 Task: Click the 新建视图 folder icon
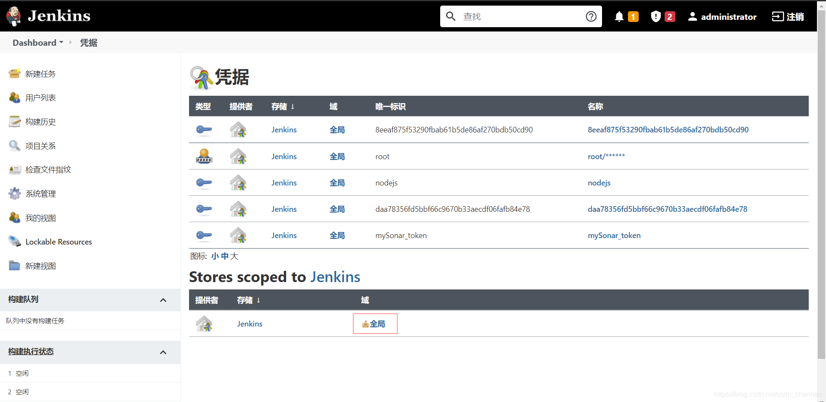pyautogui.click(x=15, y=266)
